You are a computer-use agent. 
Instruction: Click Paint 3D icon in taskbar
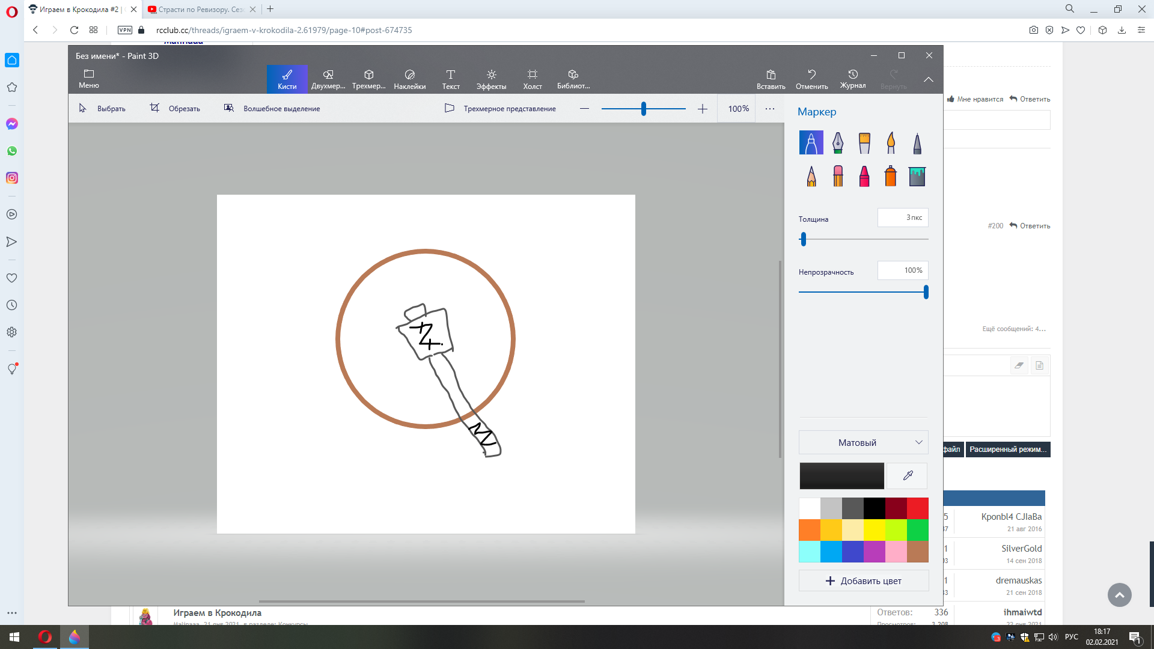pyautogui.click(x=75, y=637)
